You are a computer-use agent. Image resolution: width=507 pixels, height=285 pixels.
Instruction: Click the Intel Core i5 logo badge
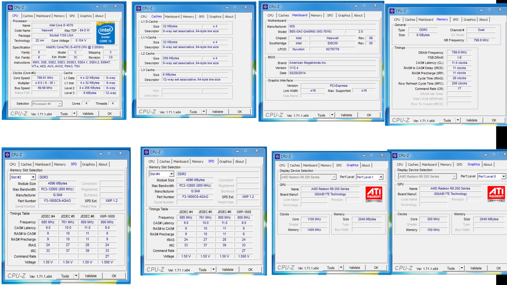click(x=105, y=33)
